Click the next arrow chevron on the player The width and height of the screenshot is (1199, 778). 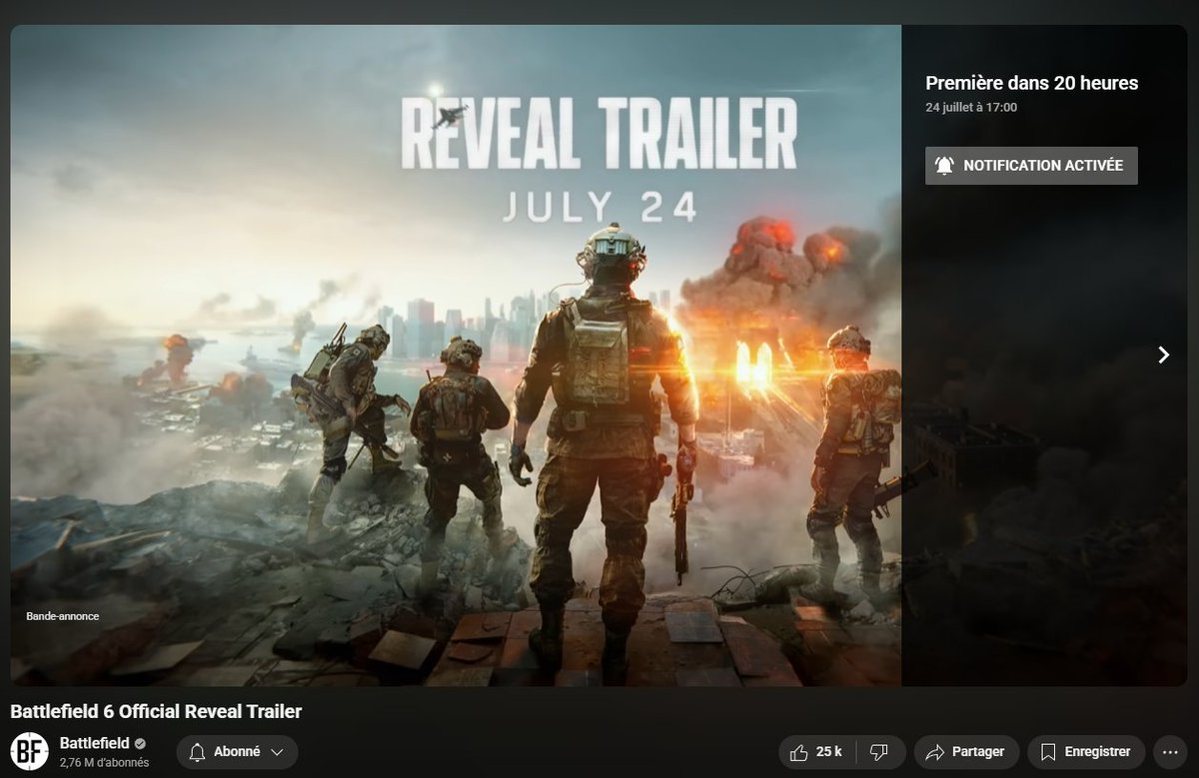click(x=1163, y=355)
